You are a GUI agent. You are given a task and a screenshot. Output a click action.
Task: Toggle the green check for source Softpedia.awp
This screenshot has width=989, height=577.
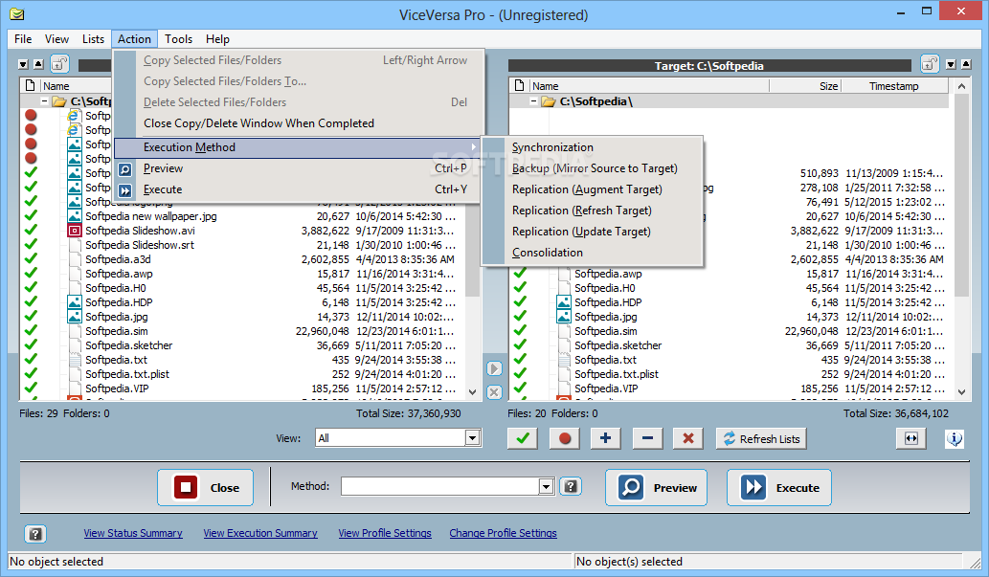pyautogui.click(x=31, y=274)
